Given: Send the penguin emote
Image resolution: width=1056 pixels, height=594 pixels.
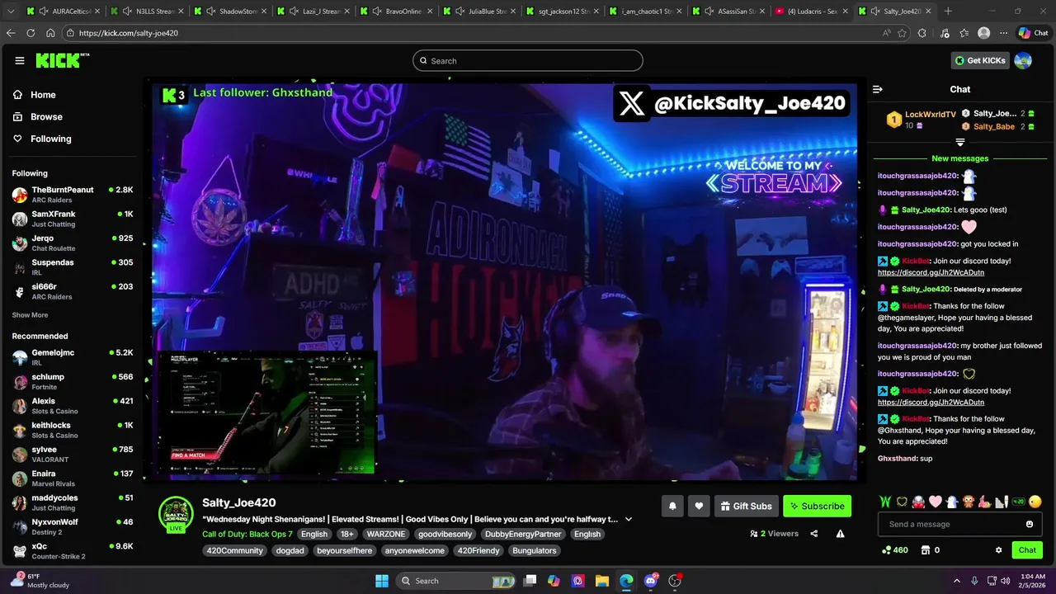Looking at the screenshot, I should click(x=951, y=502).
